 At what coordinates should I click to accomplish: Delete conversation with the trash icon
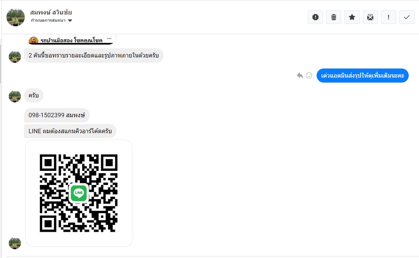point(333,17)
